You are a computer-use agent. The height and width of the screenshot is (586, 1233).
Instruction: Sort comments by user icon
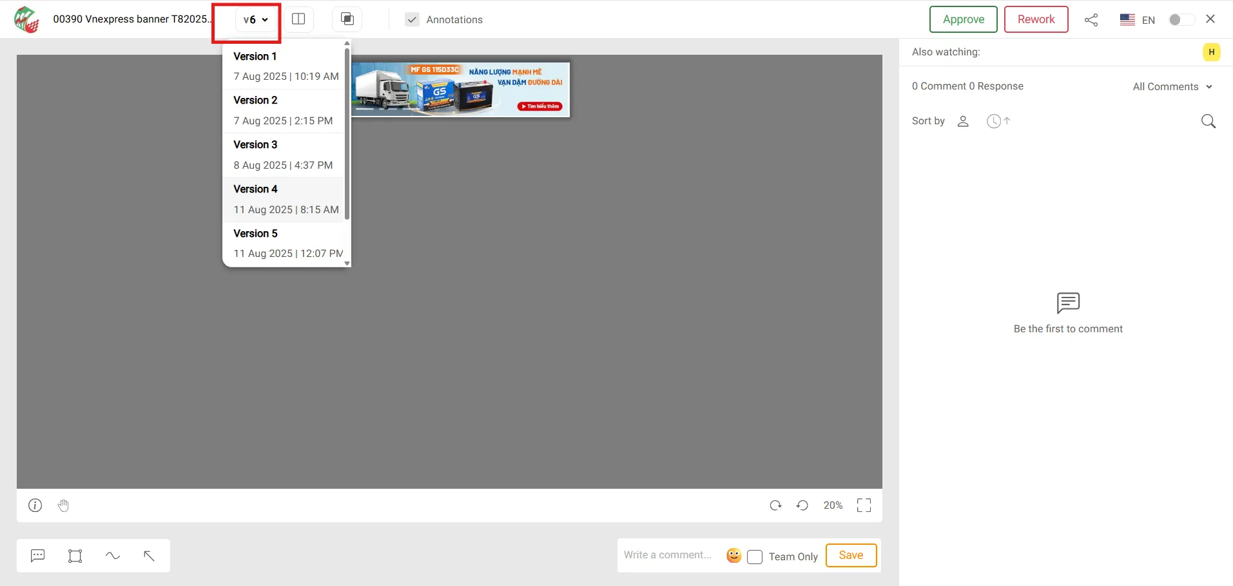(963, 121)
